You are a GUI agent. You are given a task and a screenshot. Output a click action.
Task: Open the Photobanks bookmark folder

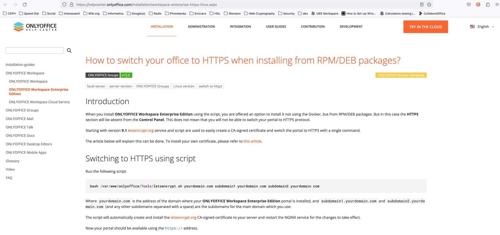click(x=176, y=14)
